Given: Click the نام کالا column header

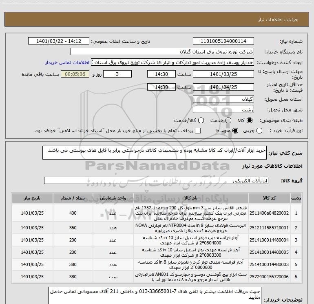Looking at the screenshot, I should click(x=191, y=198).
